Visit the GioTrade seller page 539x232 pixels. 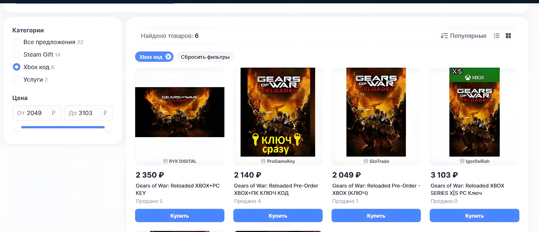point(380,161)
